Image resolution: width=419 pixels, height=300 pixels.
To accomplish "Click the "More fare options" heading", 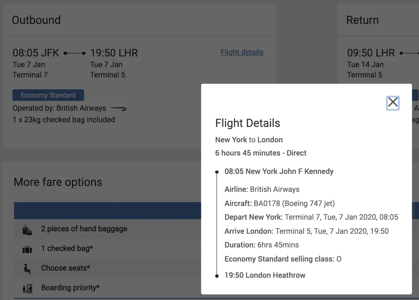I will pos(58,182).
